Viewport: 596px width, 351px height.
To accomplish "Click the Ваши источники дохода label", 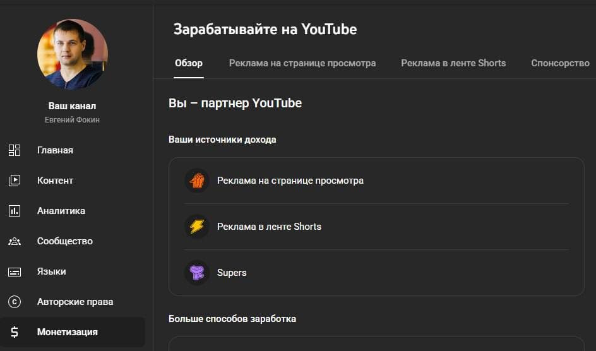I will click(222, 140).
